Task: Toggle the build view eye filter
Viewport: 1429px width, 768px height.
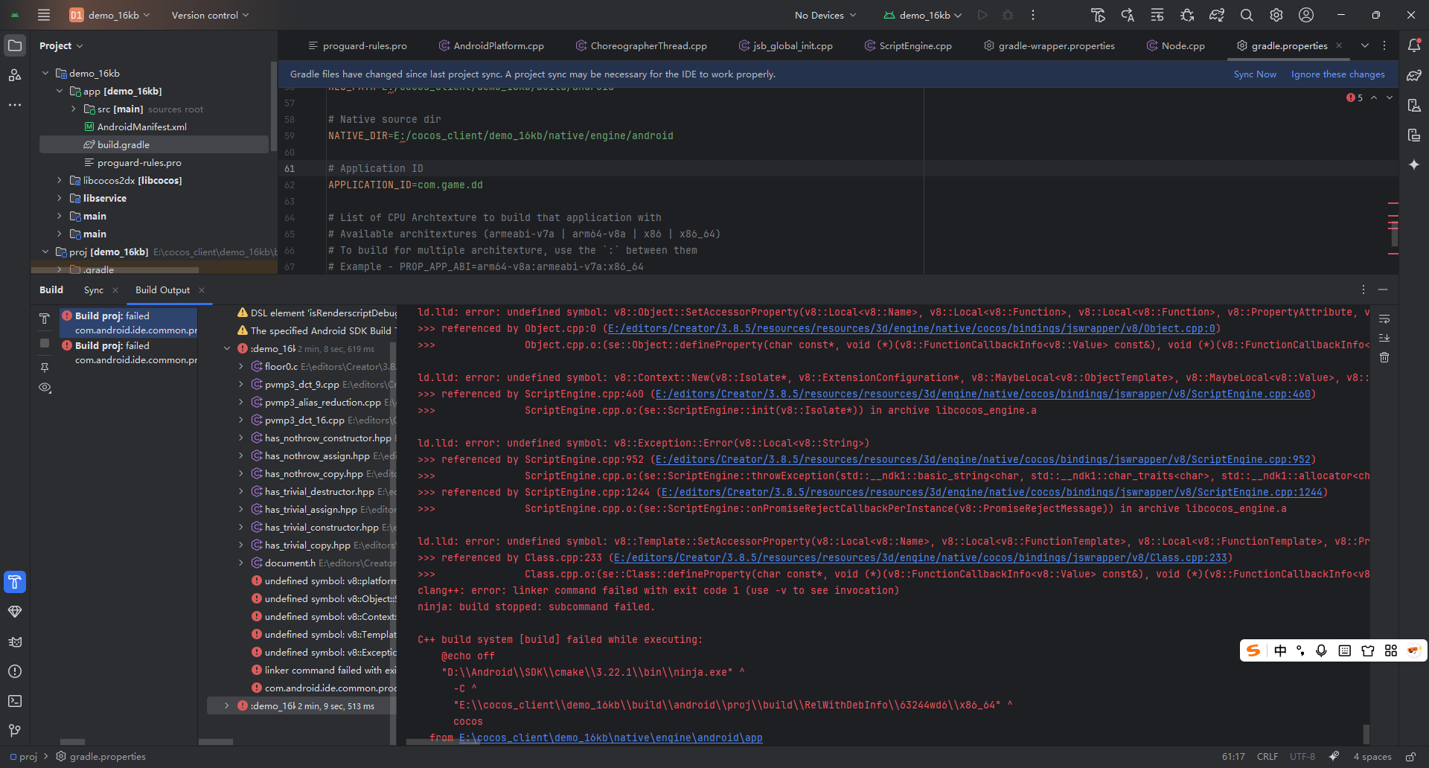Action: 45,388
